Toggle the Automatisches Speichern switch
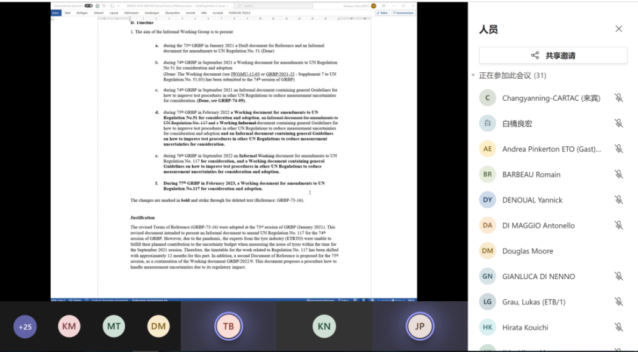Image resolution: width=638 pixels, height=352 pixels. coord(88,5)
